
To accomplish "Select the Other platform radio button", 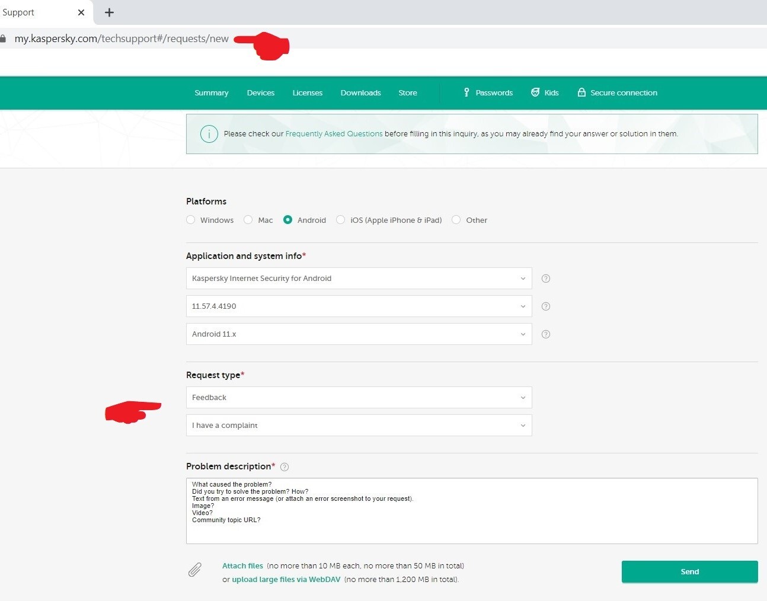I will 456,220.
